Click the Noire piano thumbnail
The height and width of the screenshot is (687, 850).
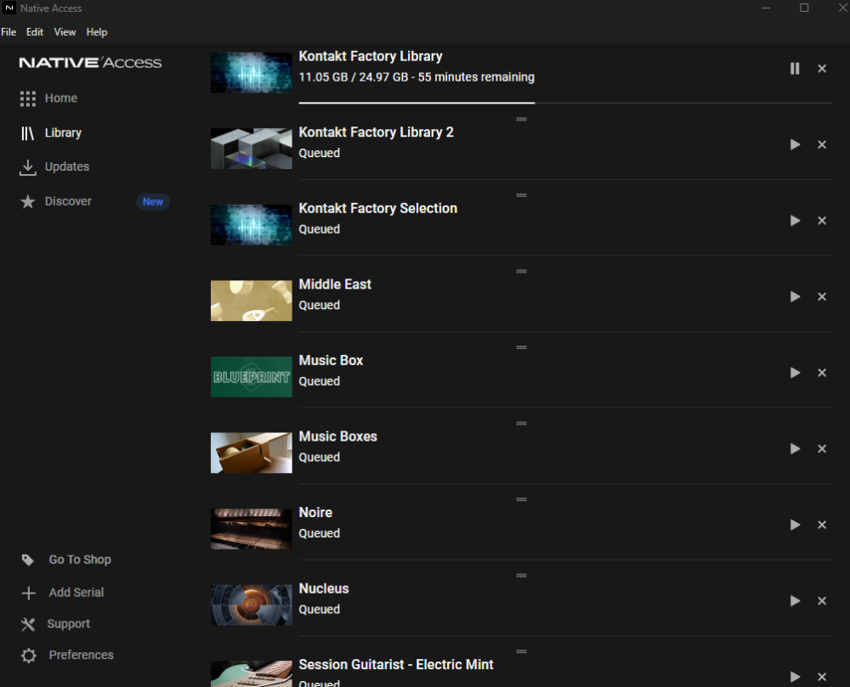click(251, 529)
